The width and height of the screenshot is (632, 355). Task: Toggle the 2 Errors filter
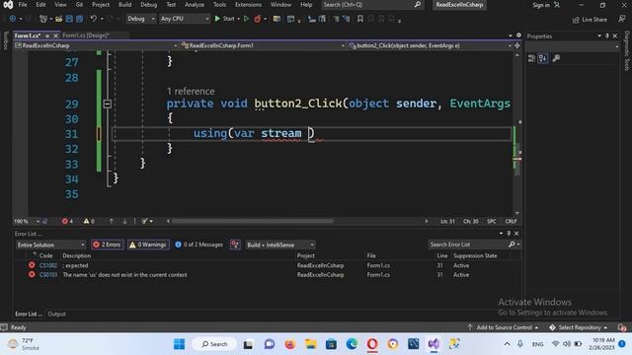pyautogui.click(x=107, y=245)
